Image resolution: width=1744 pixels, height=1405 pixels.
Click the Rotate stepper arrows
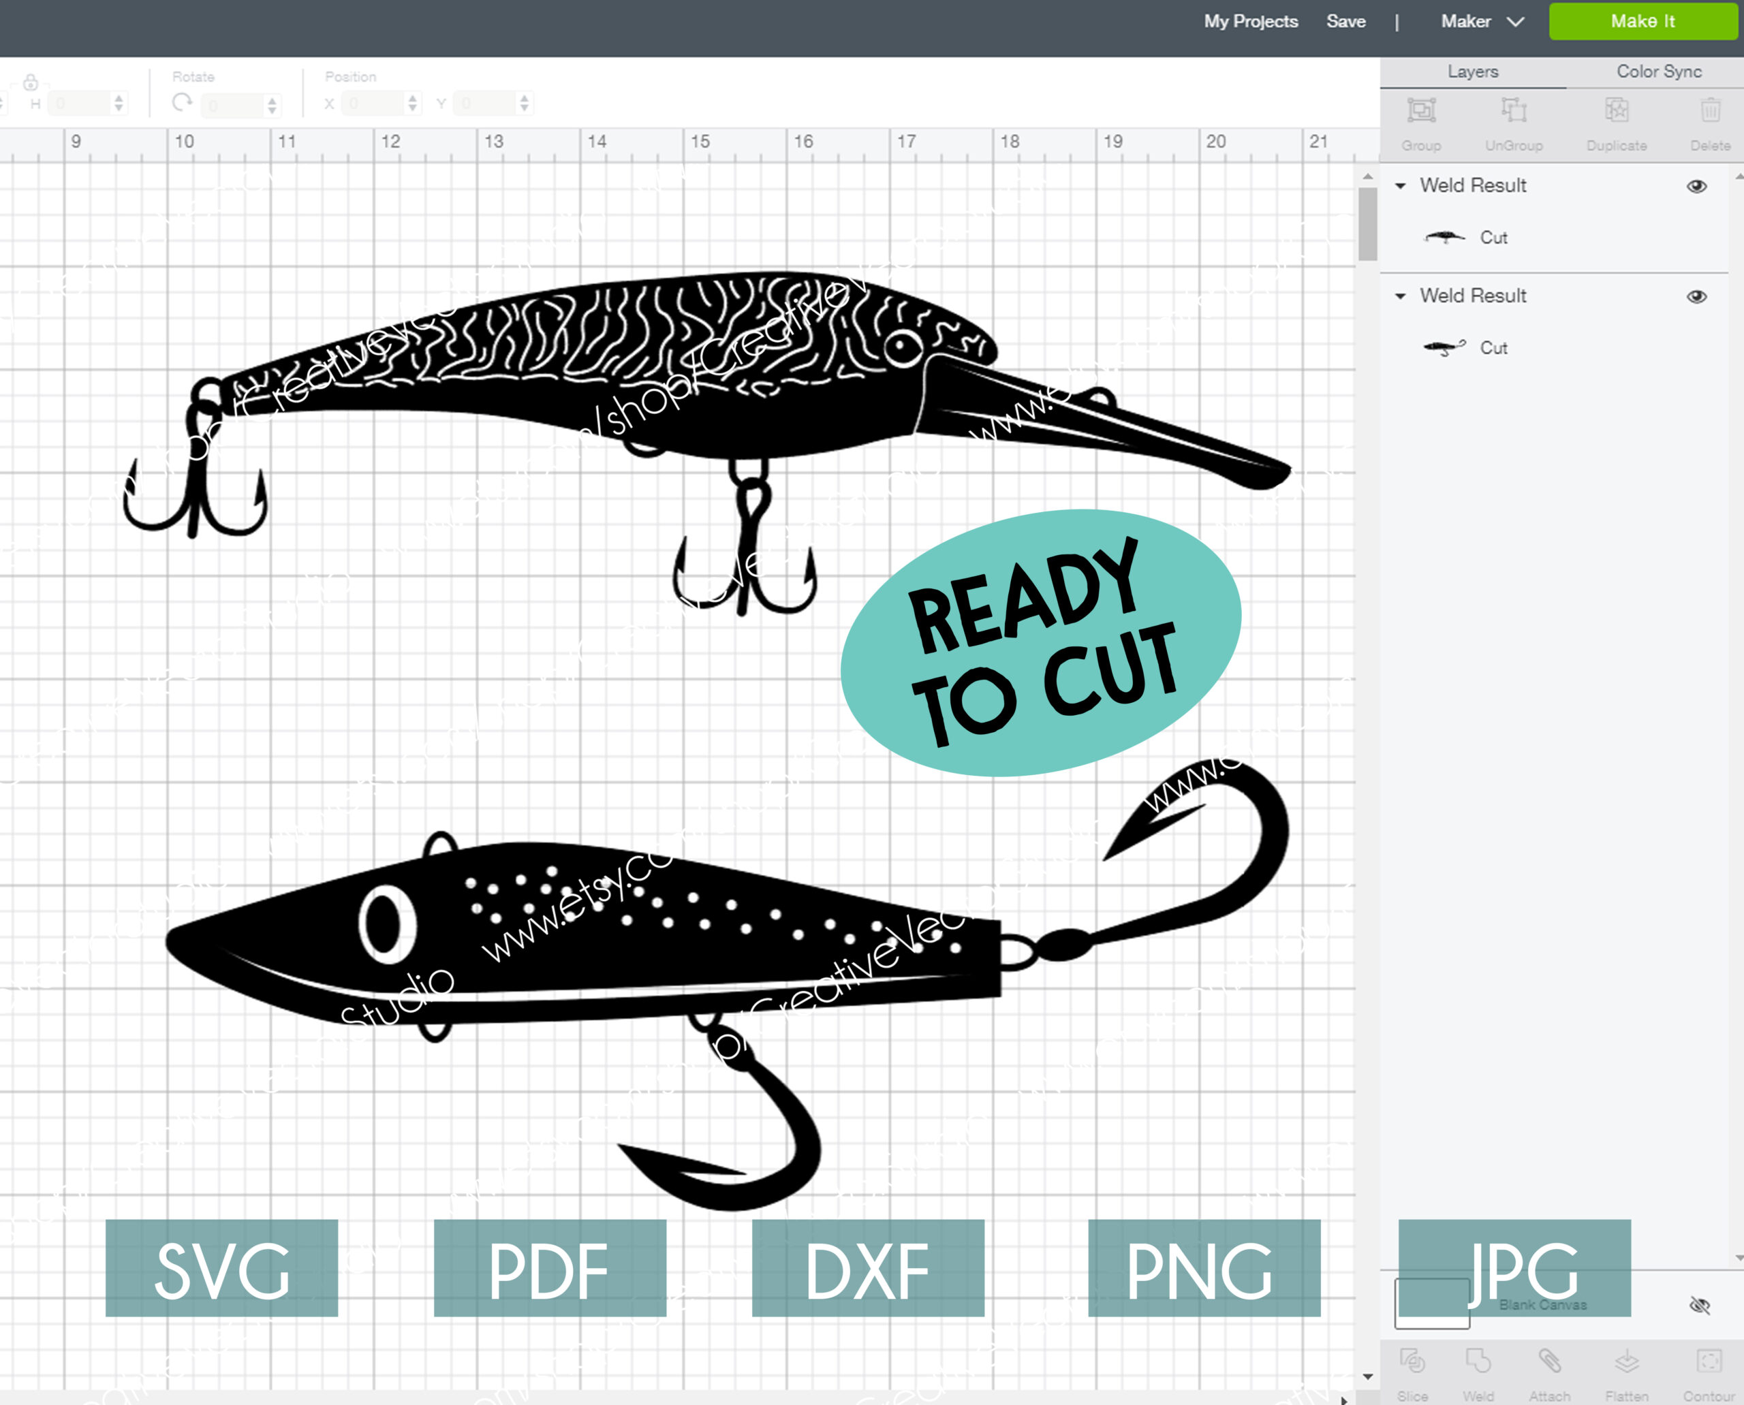point(272,105)
